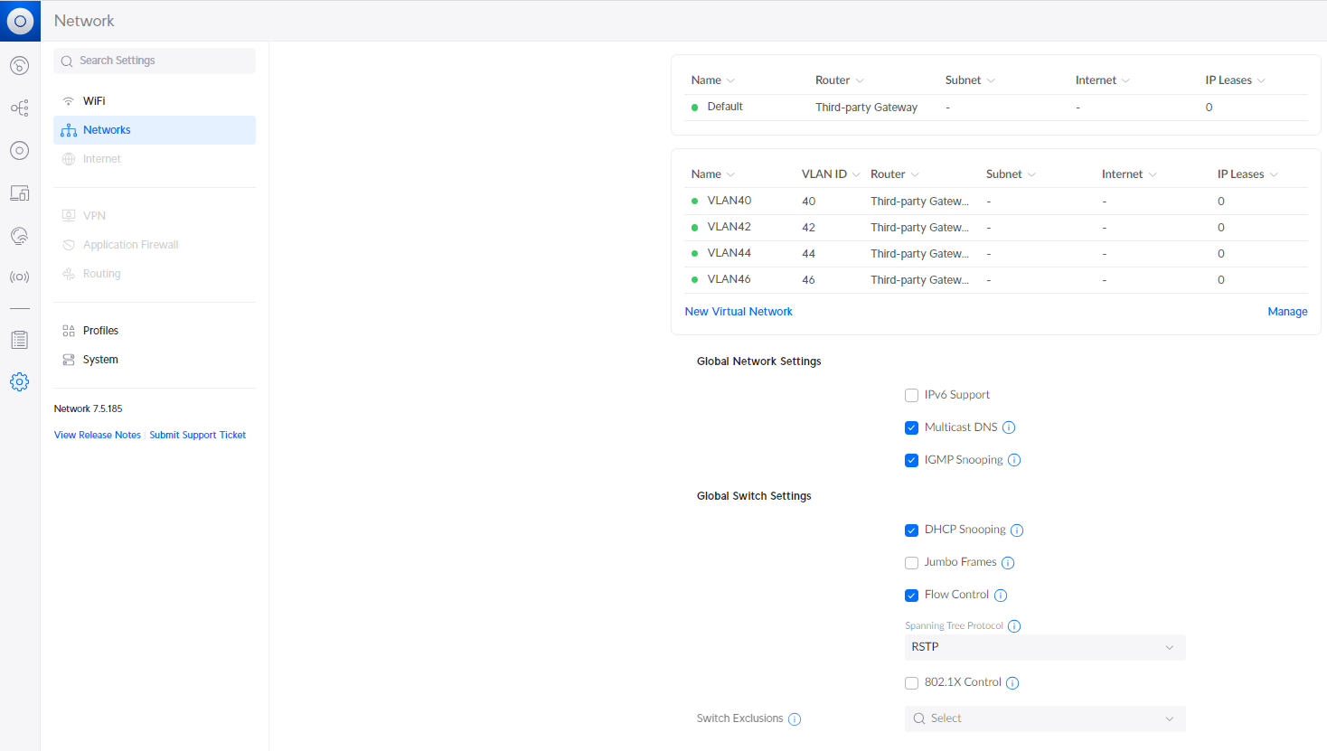
Task: Select the Networks settings section
Action: pyautogui.click(x=155, y=130)
